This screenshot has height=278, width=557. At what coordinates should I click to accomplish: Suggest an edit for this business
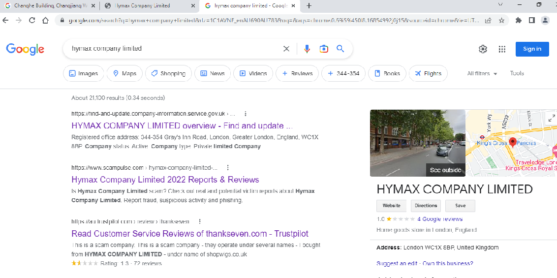click(396, 263)
